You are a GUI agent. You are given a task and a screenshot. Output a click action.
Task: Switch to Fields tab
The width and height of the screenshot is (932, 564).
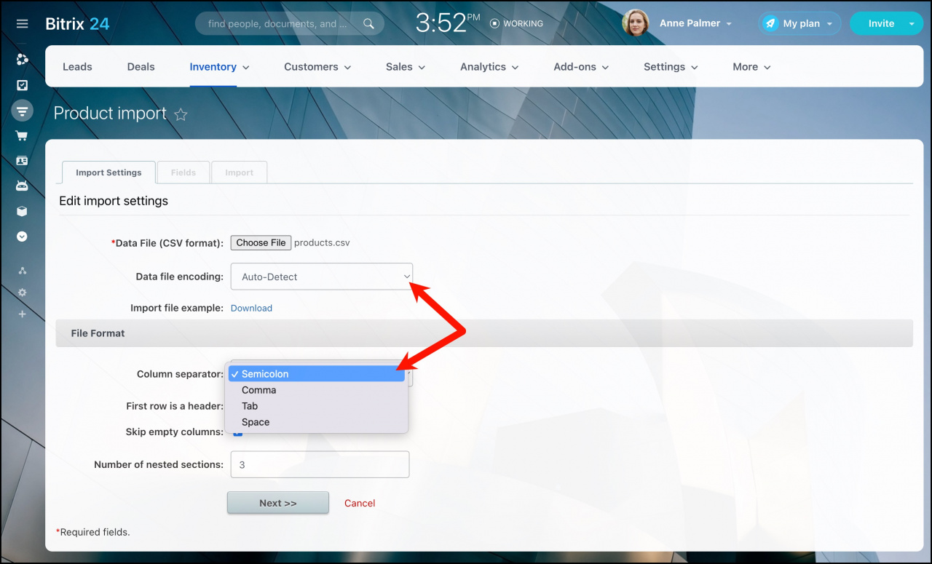point(183,172)
